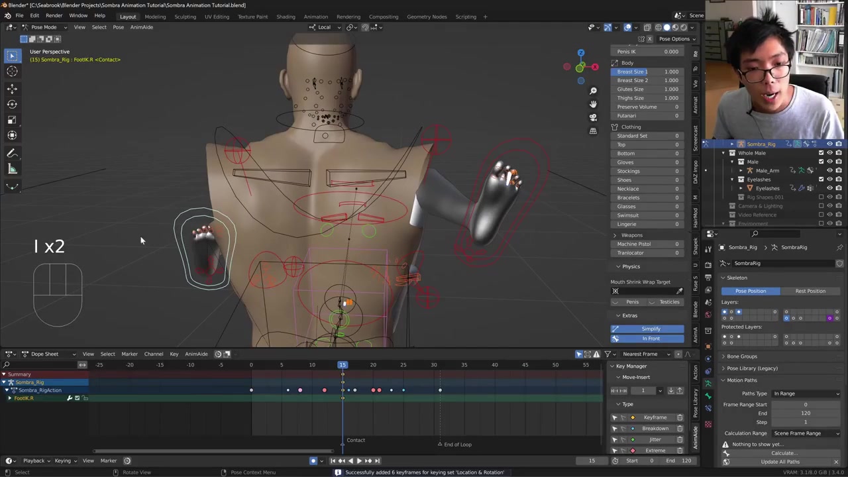The width and height of the screenshot is (848, 477).
Task: Activate the Cursor tool
Action: (12, 72)
